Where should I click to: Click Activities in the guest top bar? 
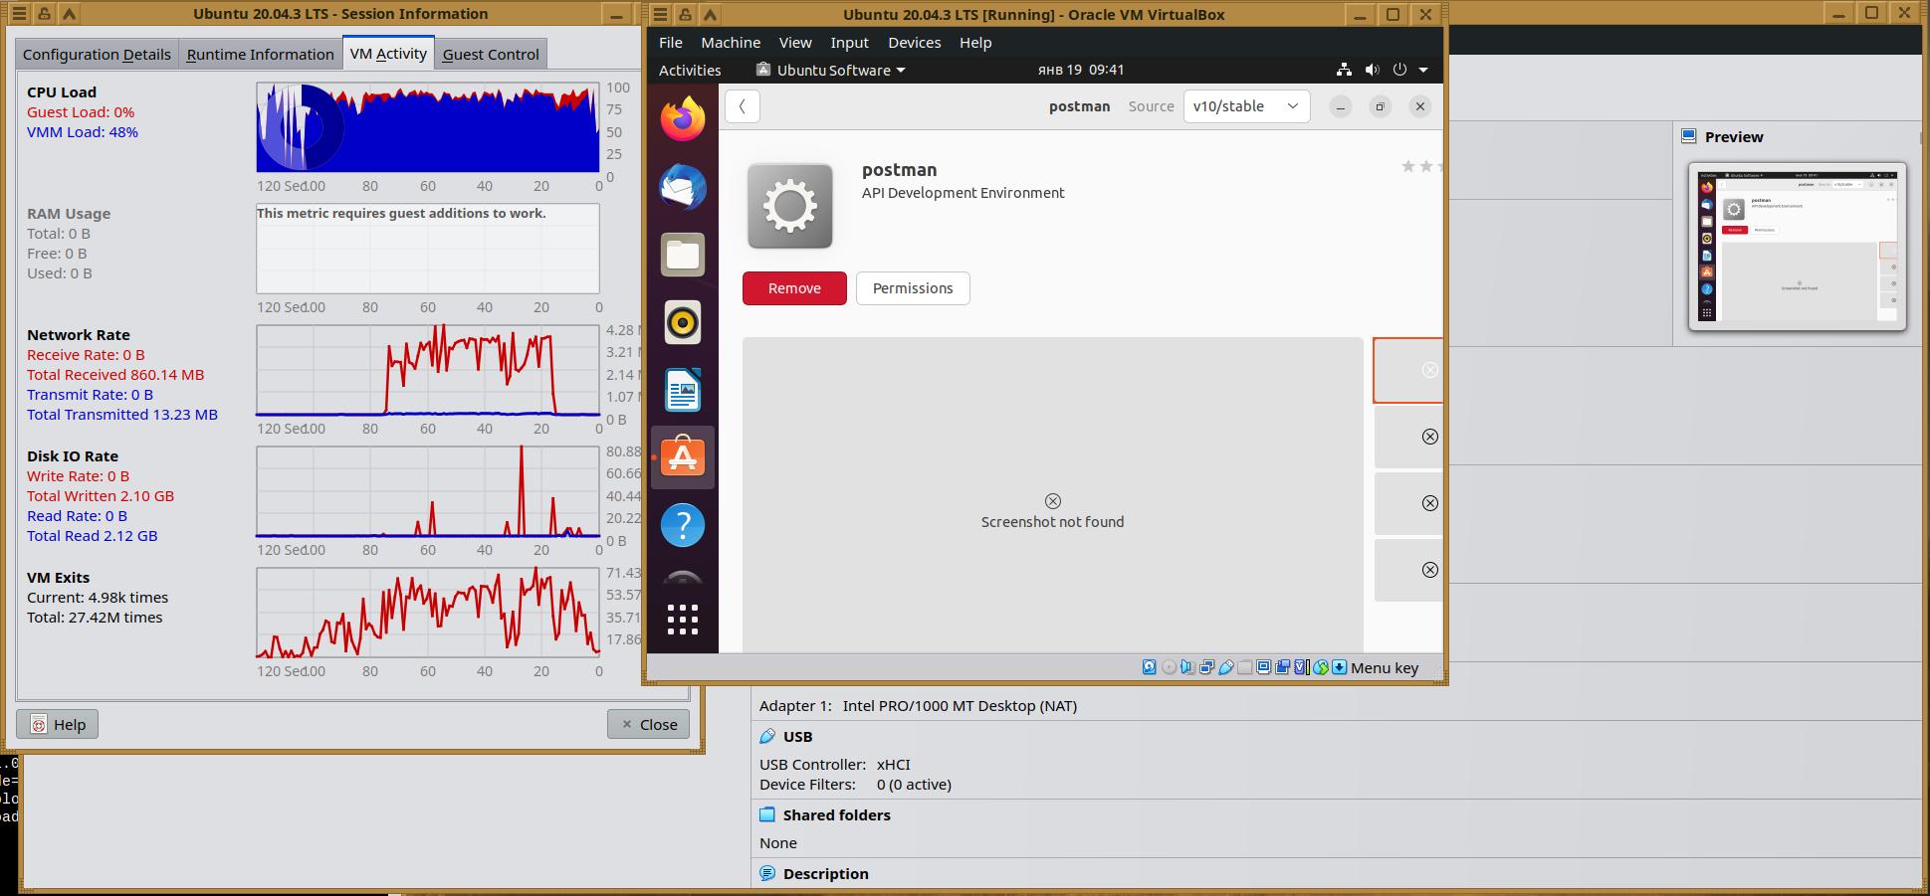[x=690, y=70]
